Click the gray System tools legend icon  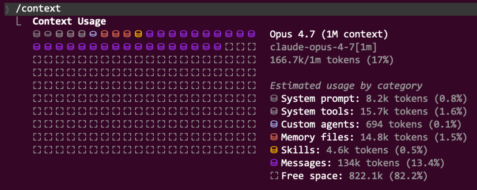tap(274, 112)
